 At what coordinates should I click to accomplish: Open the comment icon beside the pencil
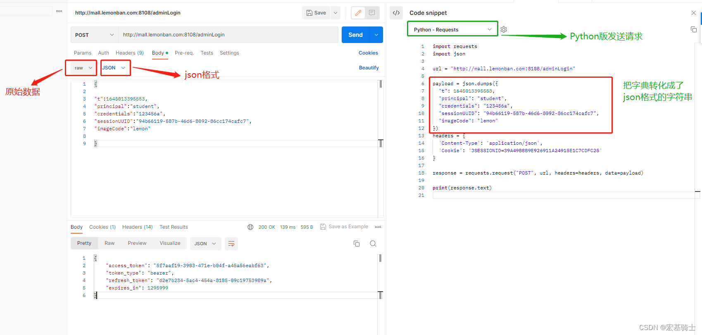[x=372, y=13]
